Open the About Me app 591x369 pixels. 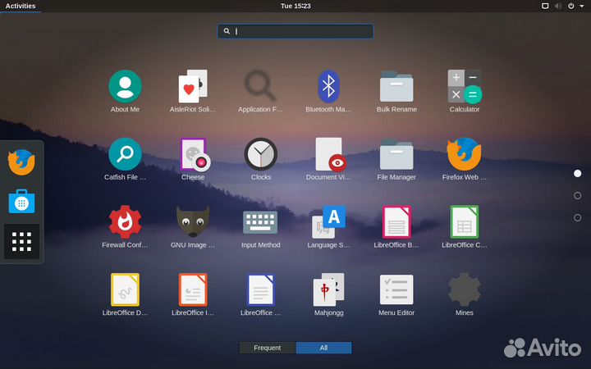125,91
